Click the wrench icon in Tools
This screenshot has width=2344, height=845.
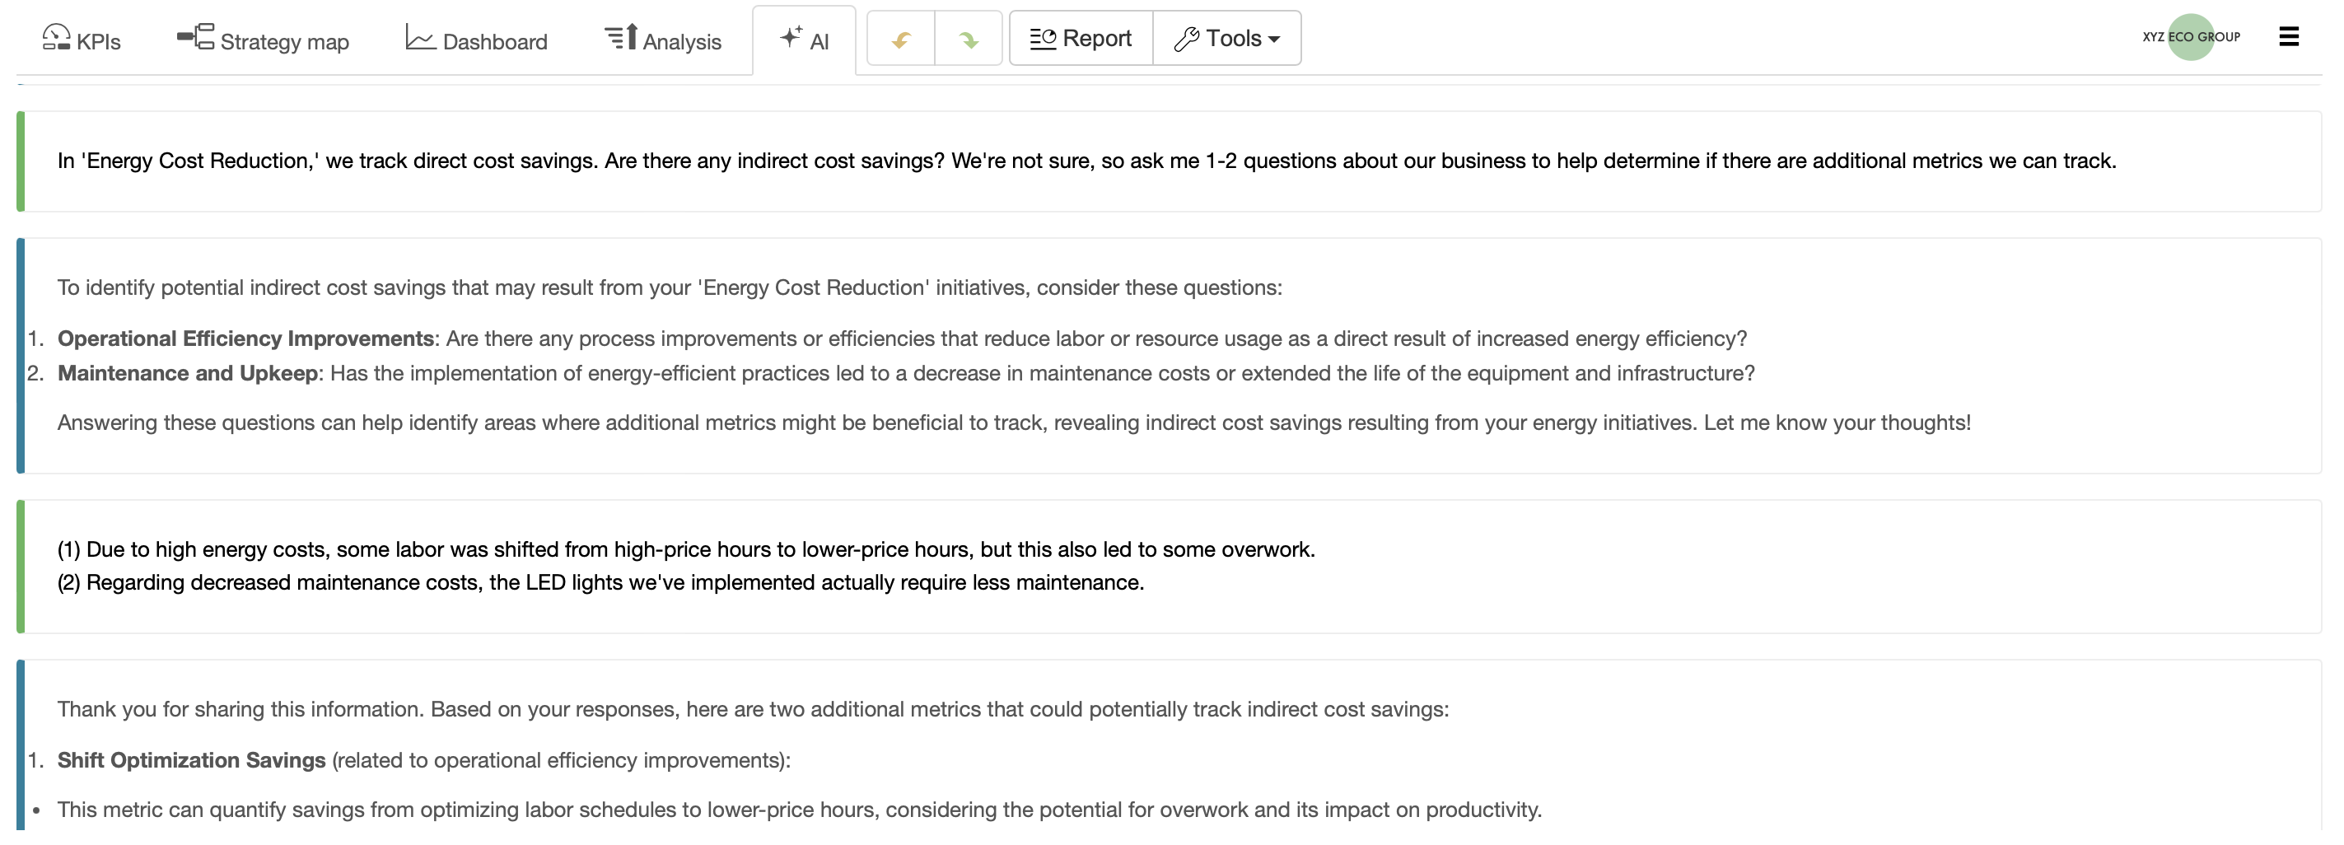1186,39
